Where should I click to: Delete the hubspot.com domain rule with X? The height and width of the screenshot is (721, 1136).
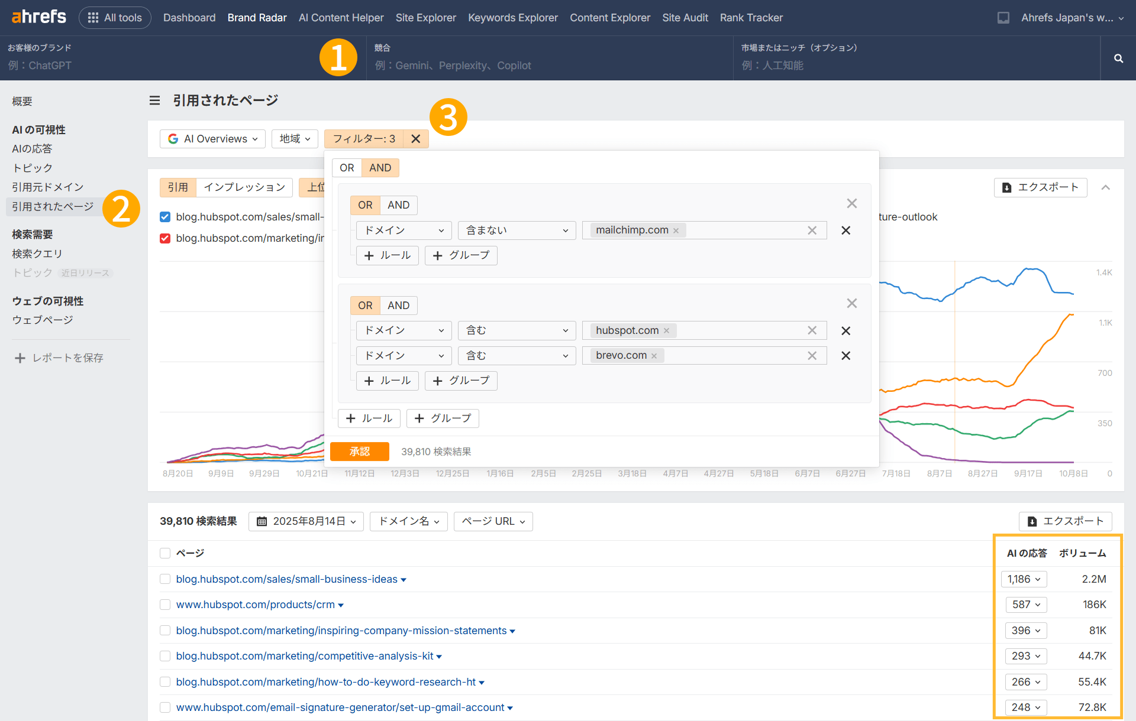click(845, 330)
